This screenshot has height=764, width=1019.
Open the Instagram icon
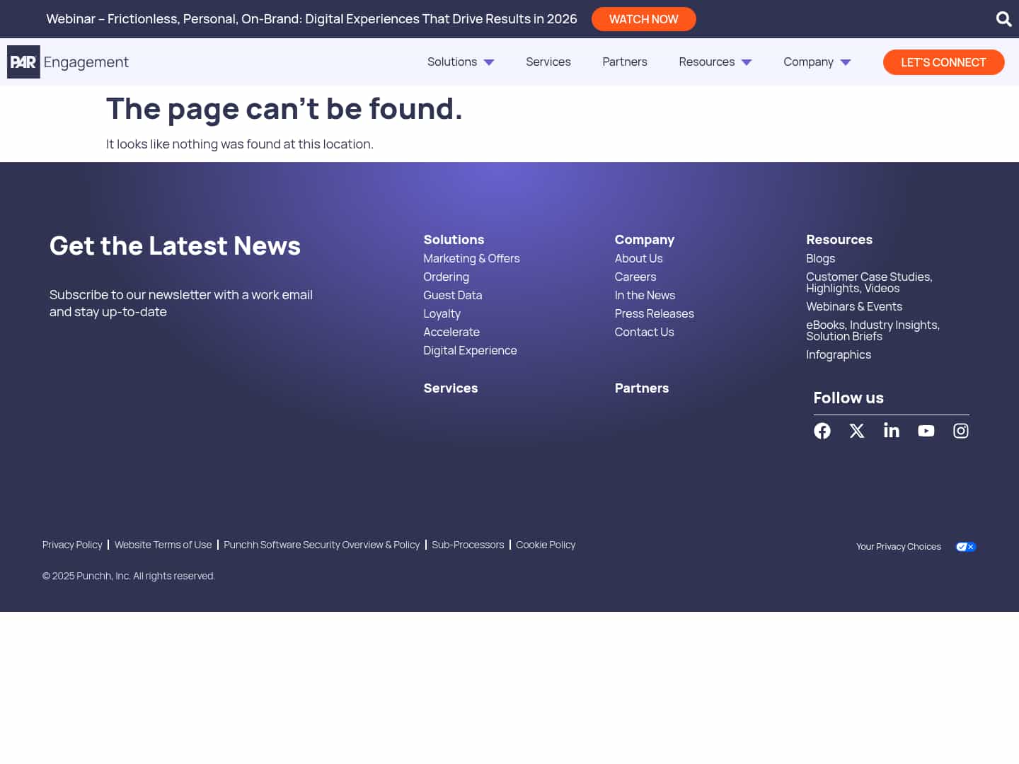pyautogui.click(x=960, y=431)
